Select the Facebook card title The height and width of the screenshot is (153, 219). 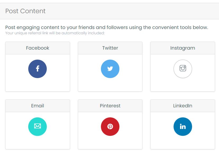point(38,48)
